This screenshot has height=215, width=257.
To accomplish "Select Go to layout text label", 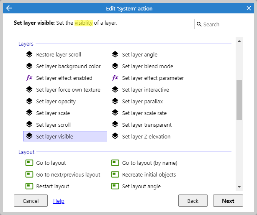I will tap(51, 163).
